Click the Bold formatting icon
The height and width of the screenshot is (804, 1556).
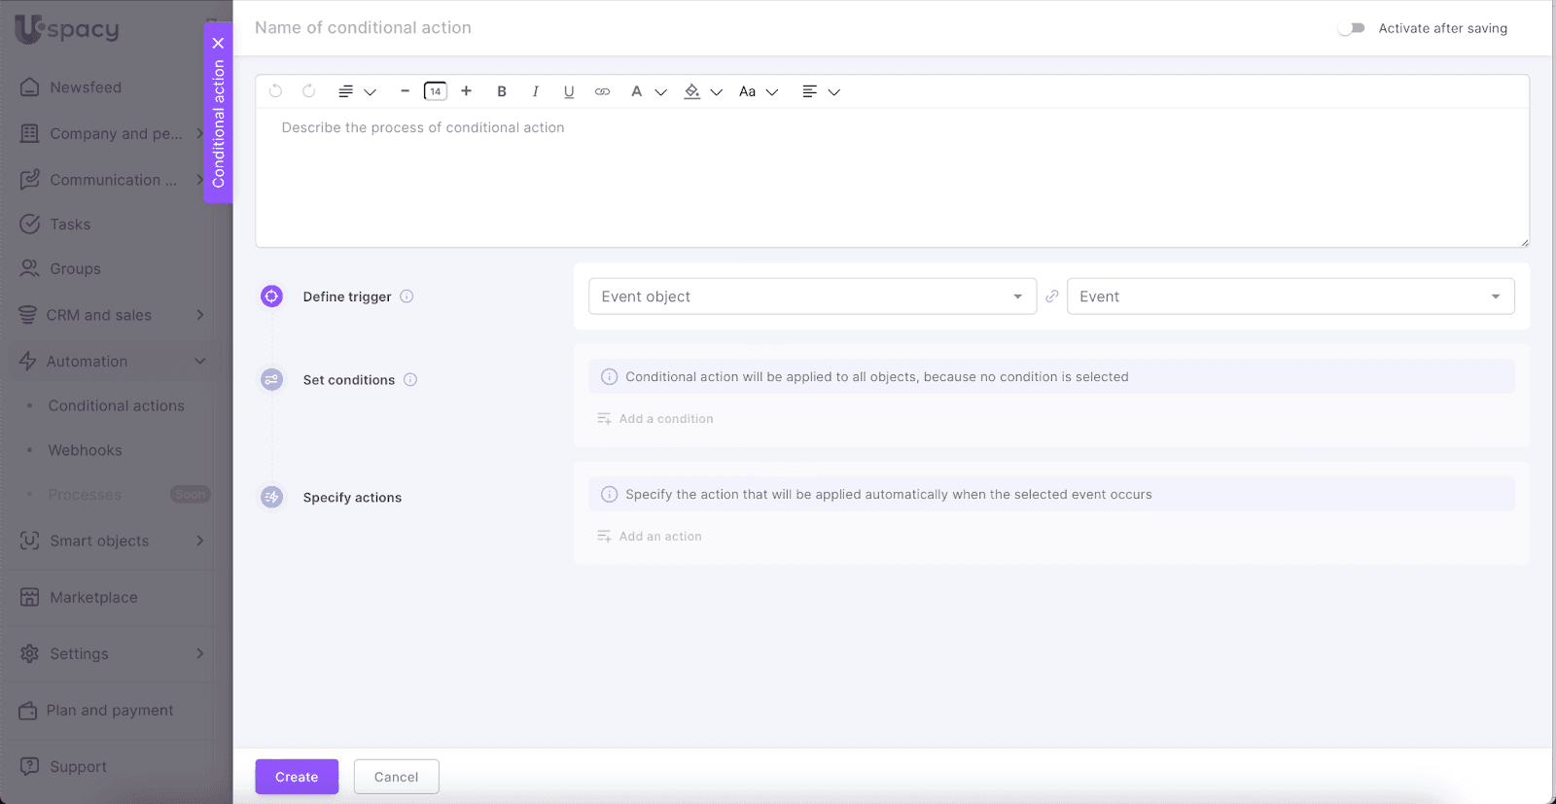click(x=502, y=91)
